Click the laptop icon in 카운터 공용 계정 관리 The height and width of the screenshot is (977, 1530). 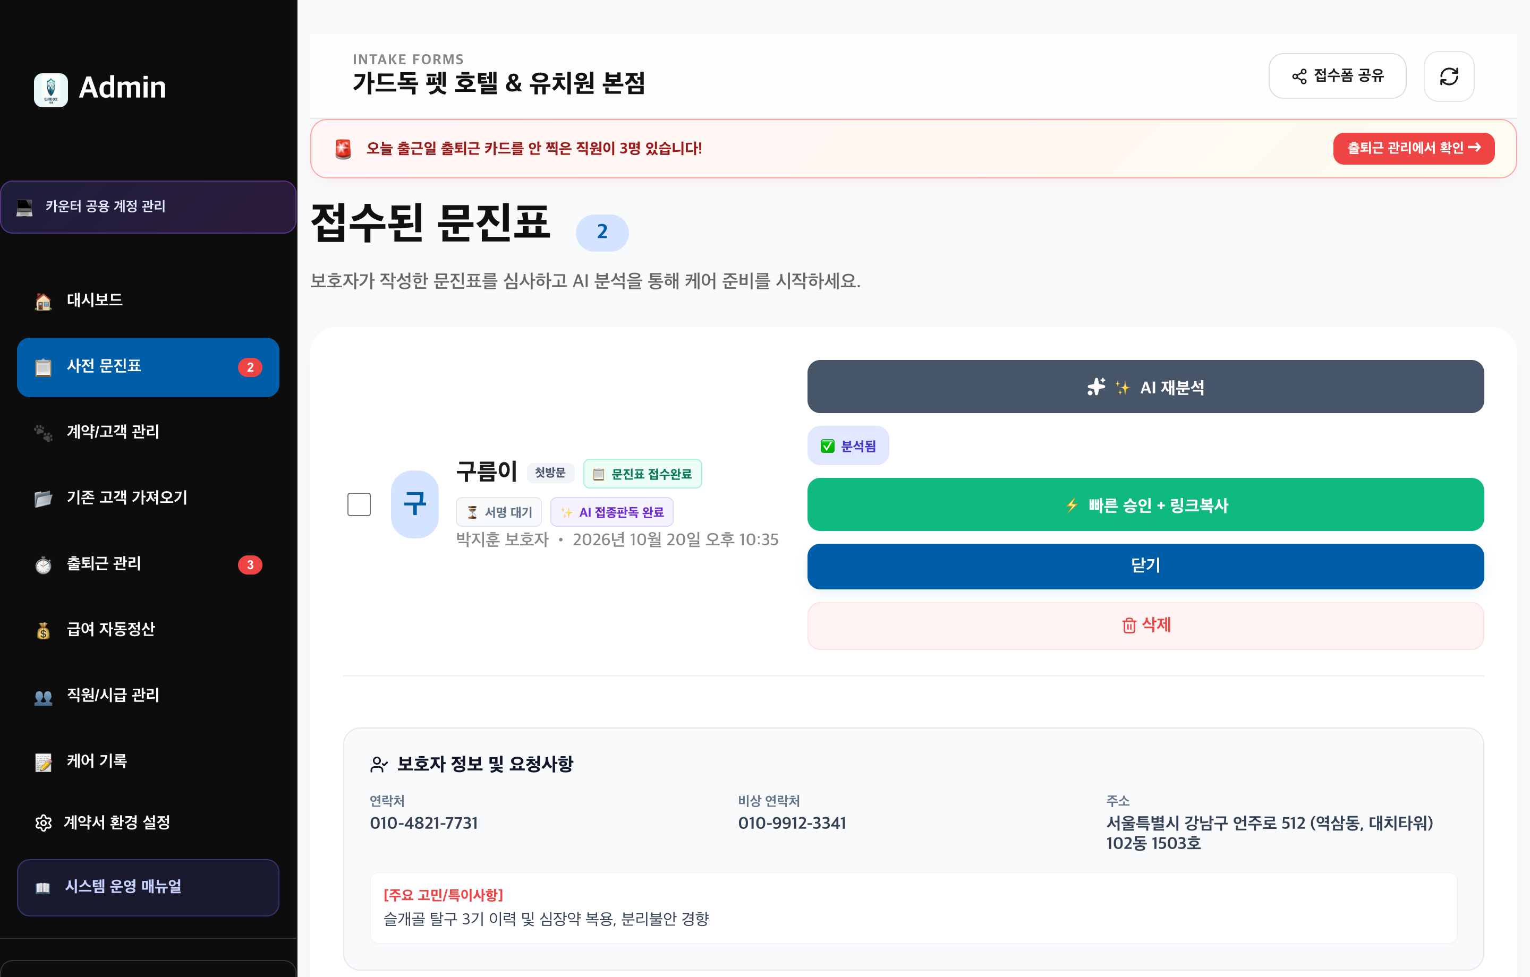pyautogui.click(x=25, y=208)
